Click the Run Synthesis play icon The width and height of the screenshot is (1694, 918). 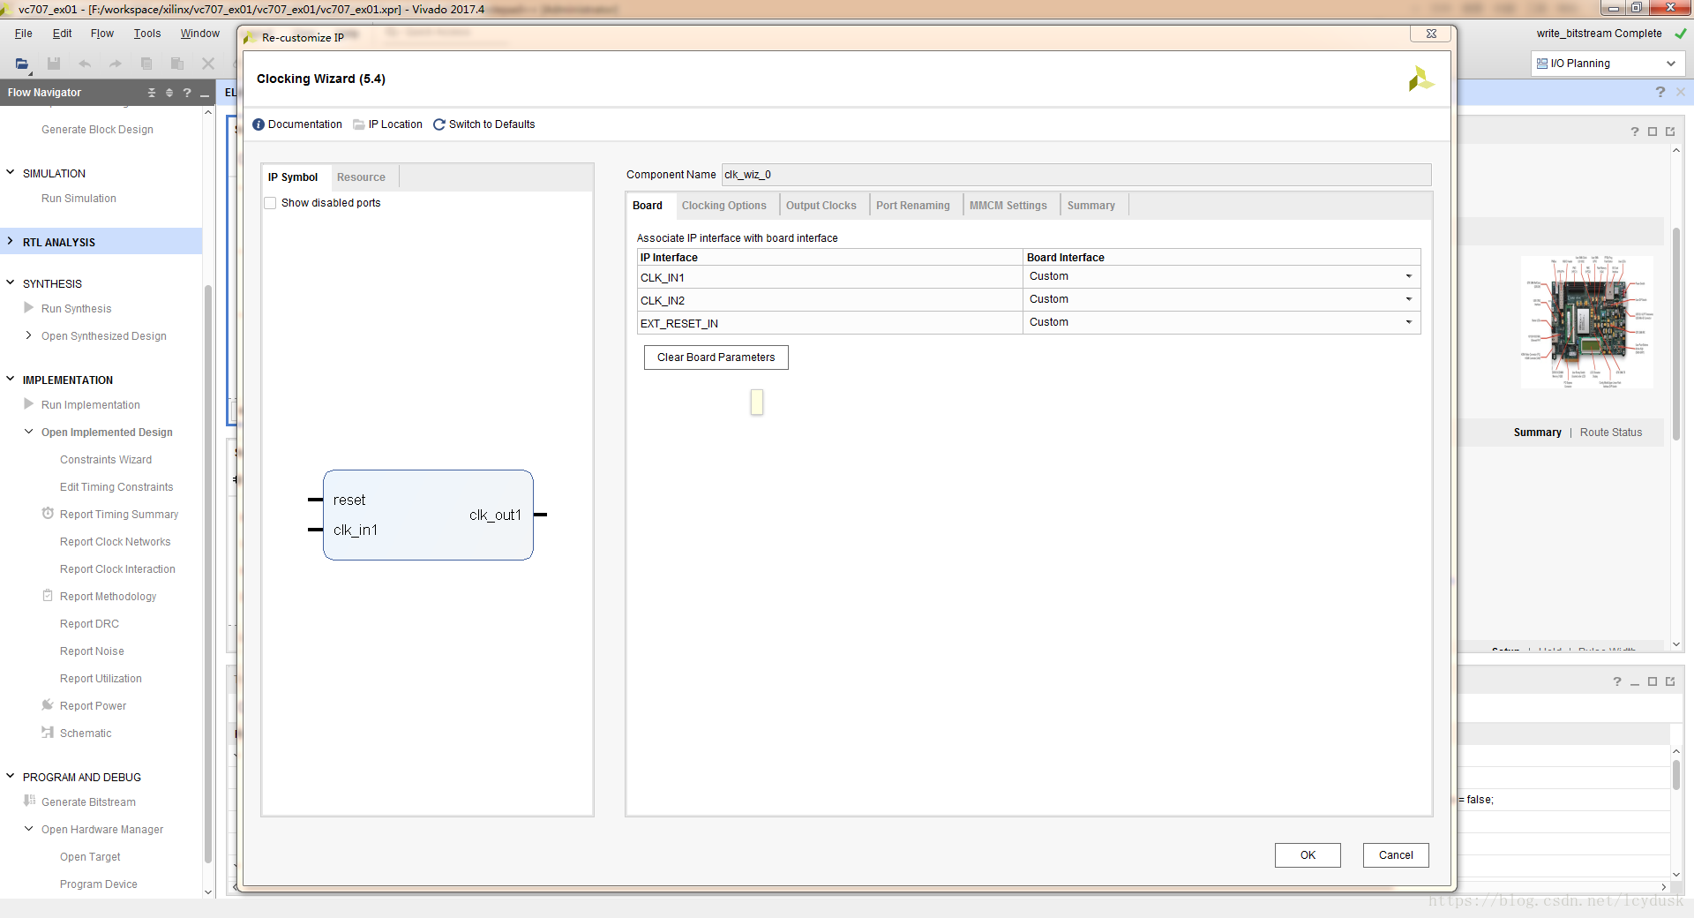point(29,308)
